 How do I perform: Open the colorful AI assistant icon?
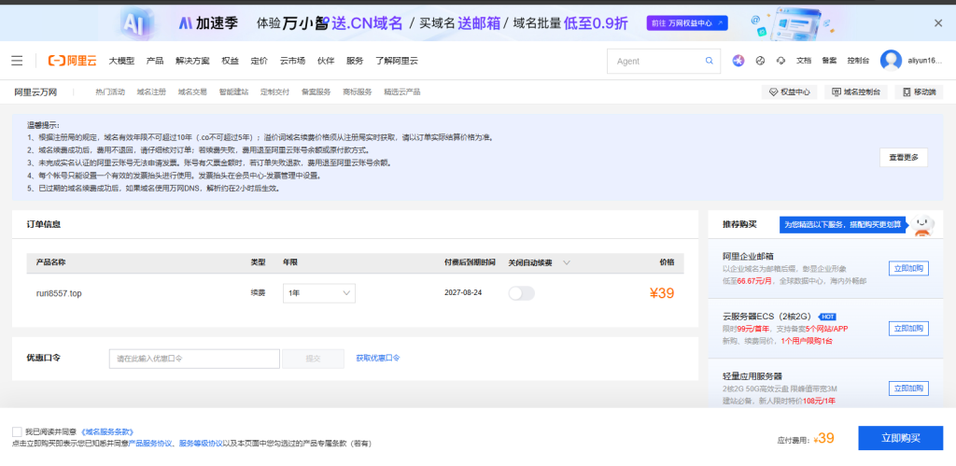click(x=738, y=61)
